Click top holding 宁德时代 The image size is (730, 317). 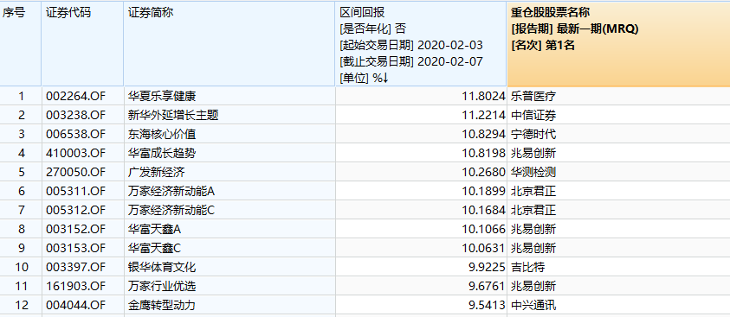(533, 135)
